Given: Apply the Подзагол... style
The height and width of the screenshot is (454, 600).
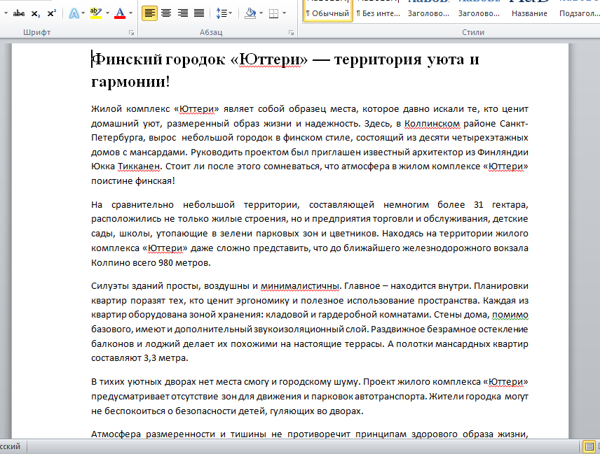Looking at the screenshot, I should [x=579, y=10].
